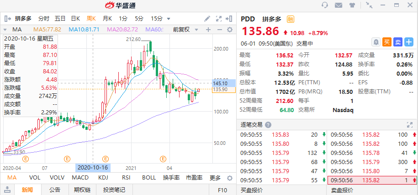The height and width of the screenshot is (195, 418).
Task: Switch chart to 五日 view
Action: (x=60, y=19)
